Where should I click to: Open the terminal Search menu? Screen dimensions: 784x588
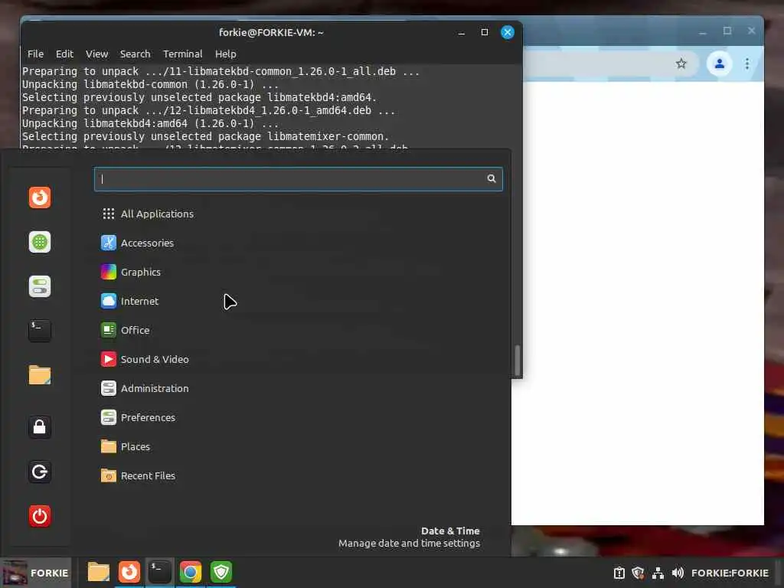pos(135,54)
